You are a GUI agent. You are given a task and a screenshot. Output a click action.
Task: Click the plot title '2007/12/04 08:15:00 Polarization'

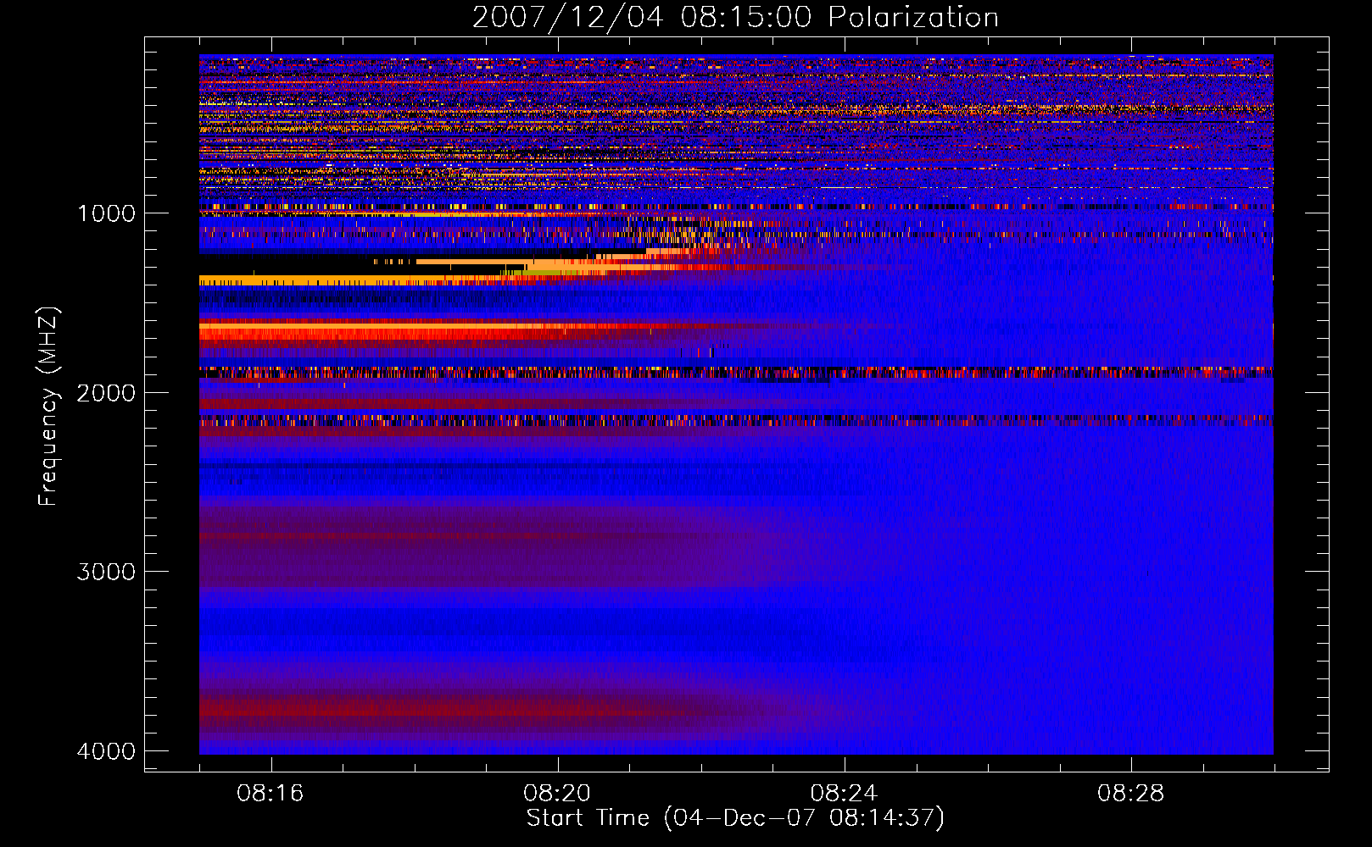(x=735, y=17)
